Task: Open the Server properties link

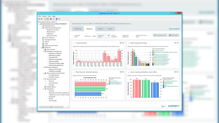Action: [x=174, y=29]
